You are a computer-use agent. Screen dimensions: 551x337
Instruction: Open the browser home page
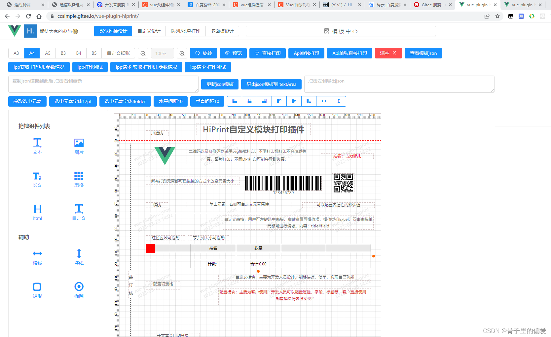pos(39,16)
